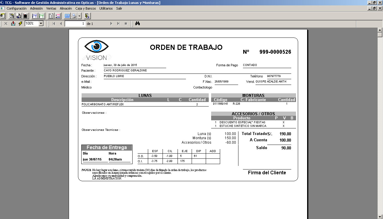
Task: Click the vertical scrollbar up arrow
Action: [x=380, y=30]
